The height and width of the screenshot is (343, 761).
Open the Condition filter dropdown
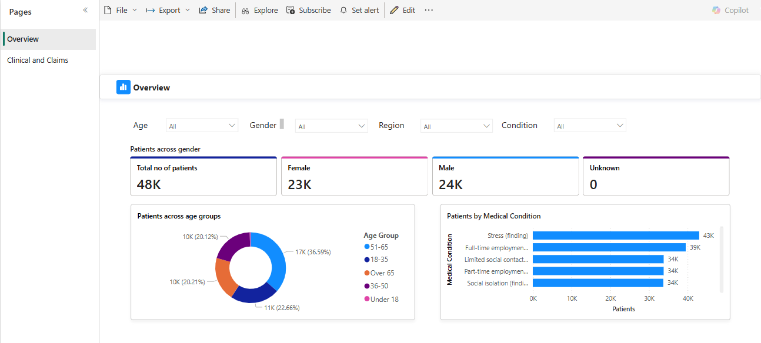click(590, 126)
